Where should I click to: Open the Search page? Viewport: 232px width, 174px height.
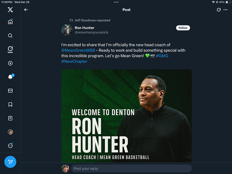click(x=10, y=35)
